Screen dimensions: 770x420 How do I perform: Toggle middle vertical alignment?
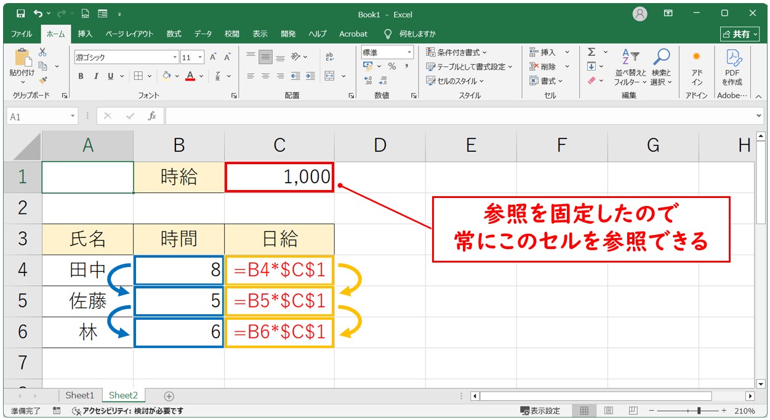(x=265, y=57)
